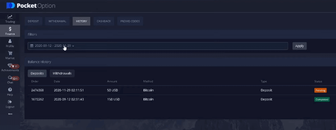Screen dimensions: 336x130
Task: Click the Date column header
Action: 57,81
